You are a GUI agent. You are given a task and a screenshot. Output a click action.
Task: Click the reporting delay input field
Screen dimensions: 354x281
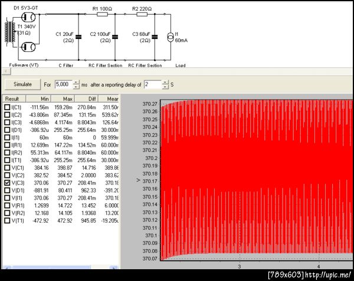(x=153, y=84)
